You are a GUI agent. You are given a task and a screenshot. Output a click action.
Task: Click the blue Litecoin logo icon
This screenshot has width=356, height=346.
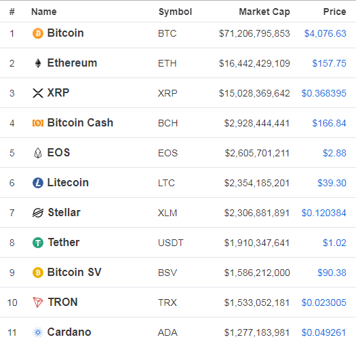click(x=38, y=183)
